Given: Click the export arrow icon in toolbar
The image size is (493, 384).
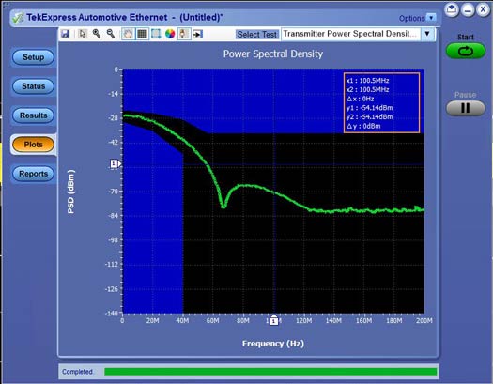Looking at the screenshot, I should (x=198, y=34).
